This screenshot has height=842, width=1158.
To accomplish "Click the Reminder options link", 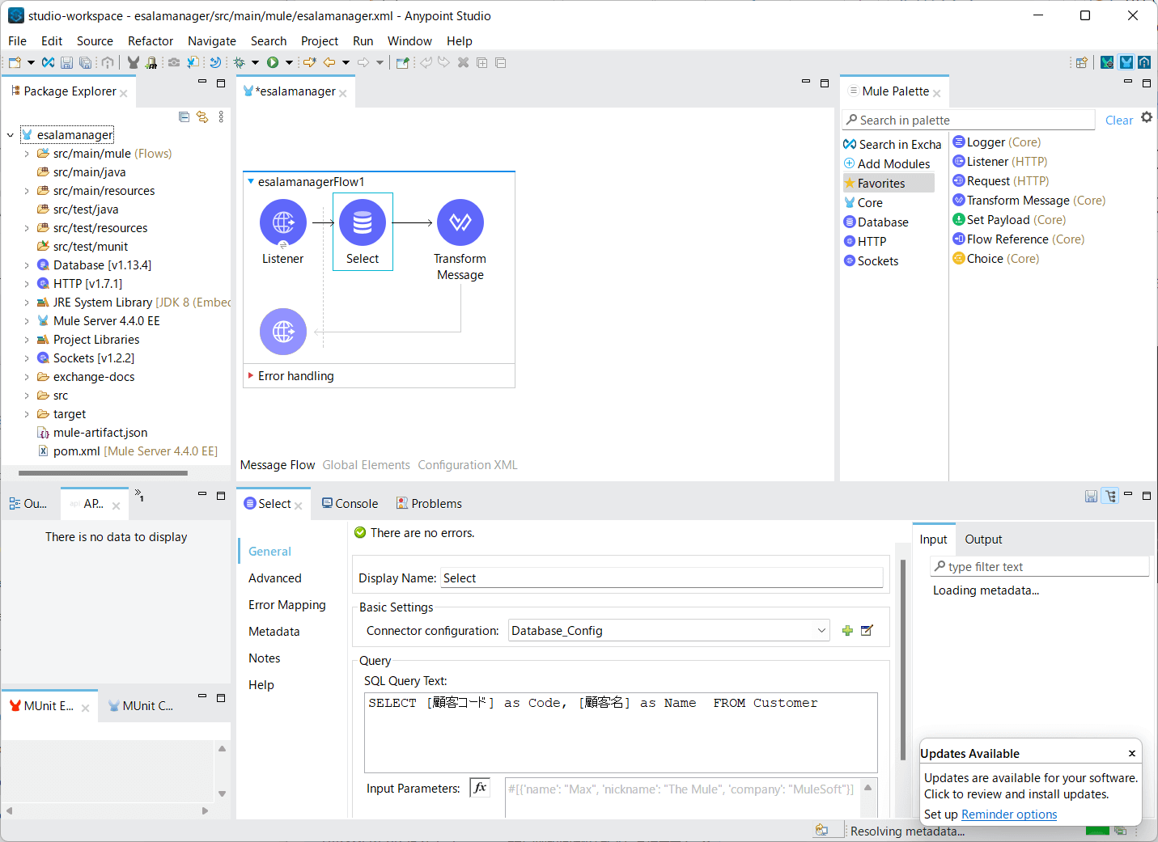I will pyautogui.click(x=1008, y=814).
